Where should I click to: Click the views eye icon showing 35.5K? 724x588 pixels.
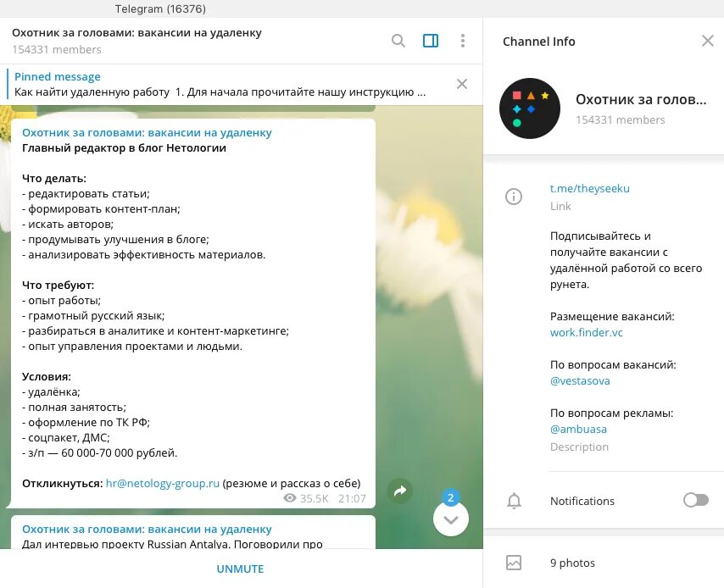(x=289, y=498)
